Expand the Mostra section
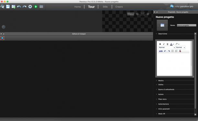The image size is (198, 121). pyautogui.click(x=161, y=81)
